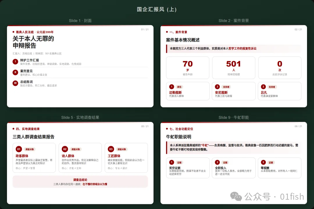Viewport: 314px width, 209px height.
Task: Select the "Slide 1 · 封面" label
Action: (x=80, y=21)
